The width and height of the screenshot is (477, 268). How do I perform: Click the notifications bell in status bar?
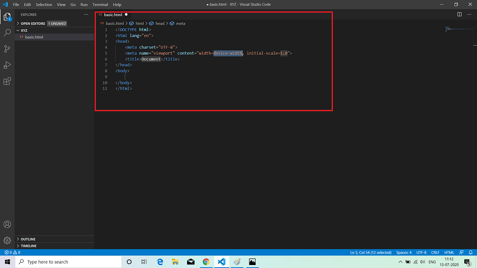[470, 252]
